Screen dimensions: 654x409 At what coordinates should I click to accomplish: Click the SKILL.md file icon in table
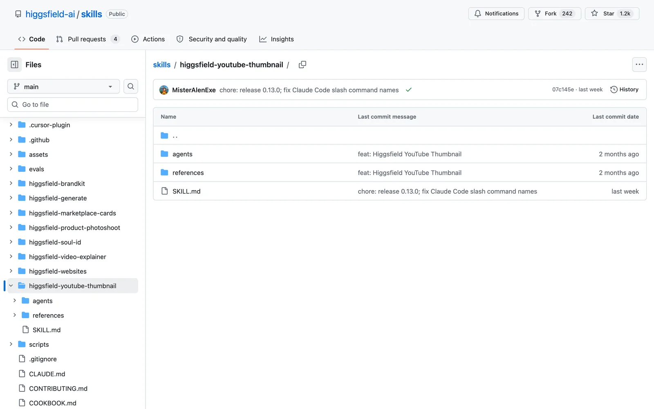pyautogui.click(x=164, y=191)
